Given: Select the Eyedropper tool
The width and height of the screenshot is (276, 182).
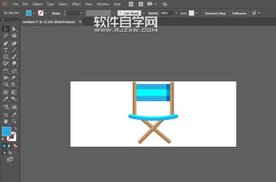Looking at the screenshot, I should click(6, 99).
